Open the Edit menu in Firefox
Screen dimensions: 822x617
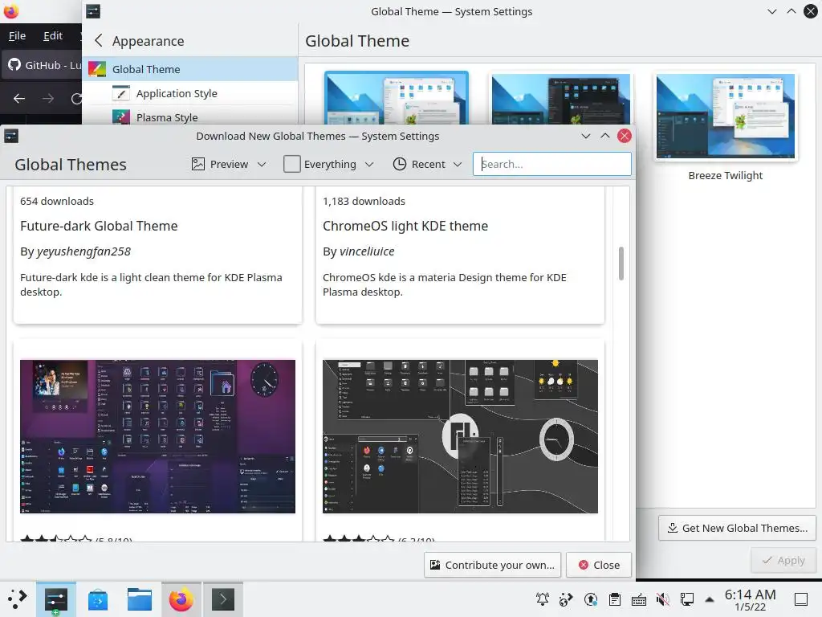52,35
